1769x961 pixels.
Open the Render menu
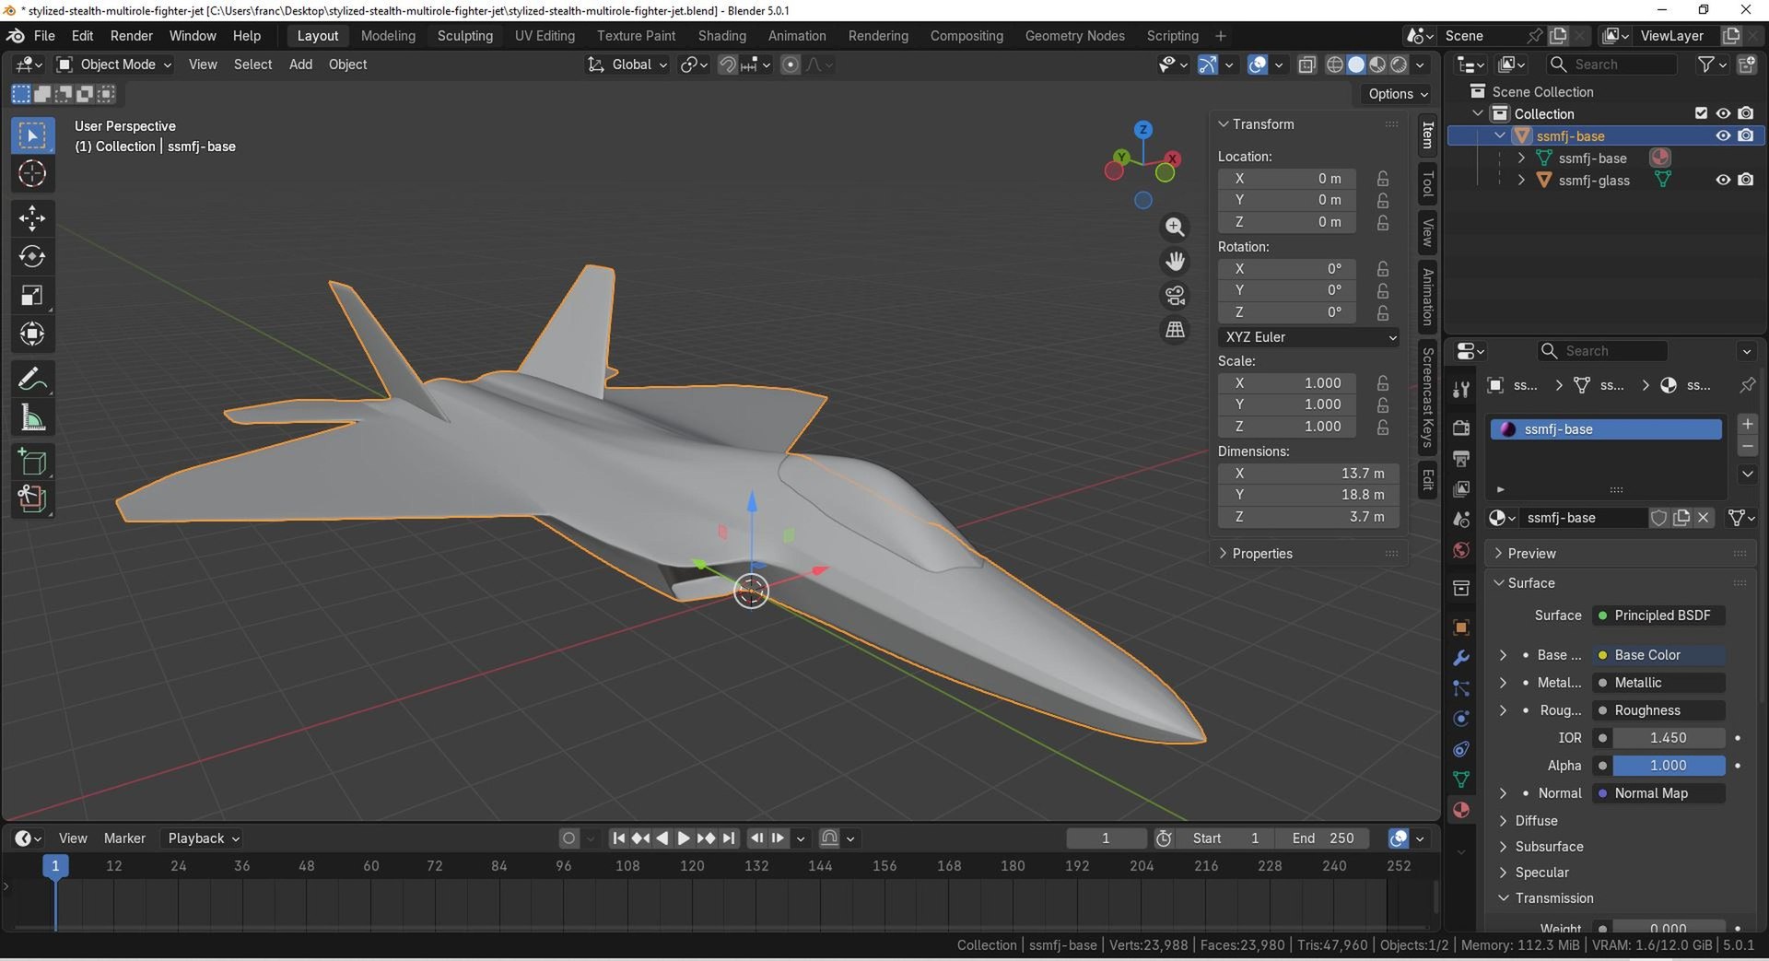pos(131,36)
